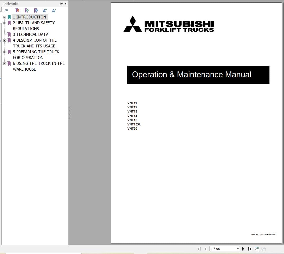Open the bookmark options list icon

coord(6,11)
